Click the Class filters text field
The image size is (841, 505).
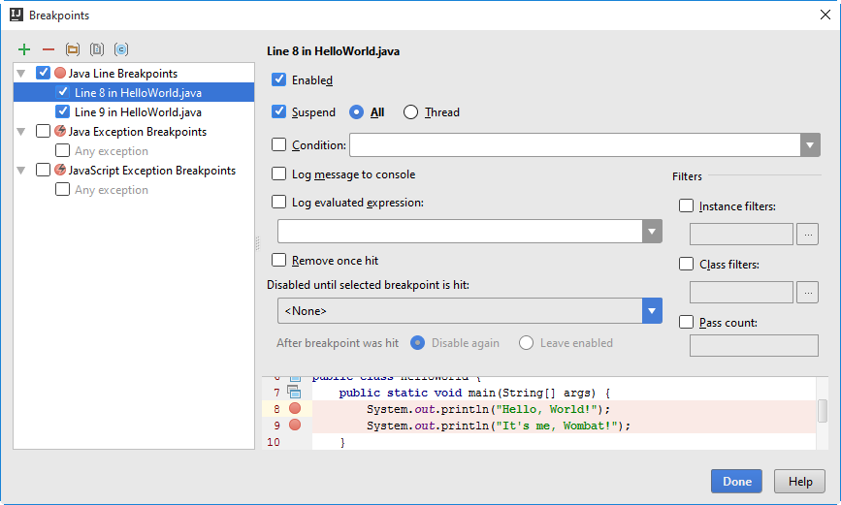coord(741,292)
